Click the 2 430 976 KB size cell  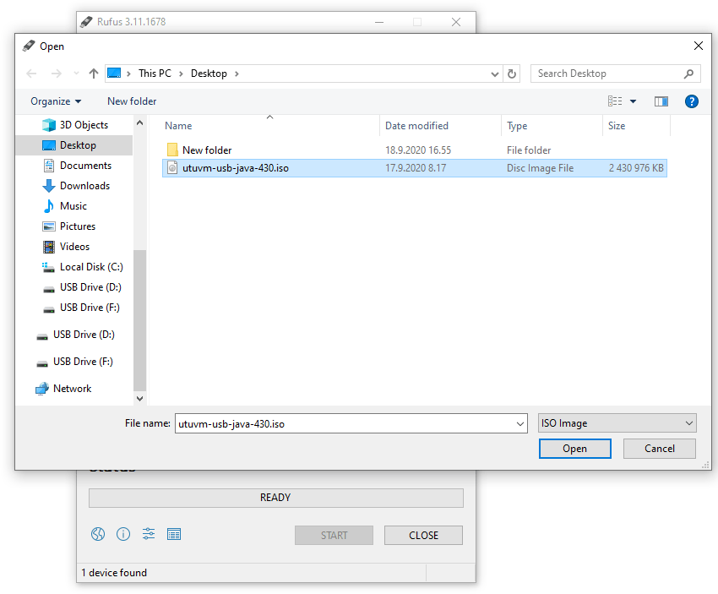[x=636, y=168]
